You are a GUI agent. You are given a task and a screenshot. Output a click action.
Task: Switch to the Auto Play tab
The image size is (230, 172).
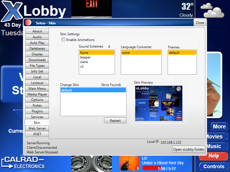click(x=37, y=42)
